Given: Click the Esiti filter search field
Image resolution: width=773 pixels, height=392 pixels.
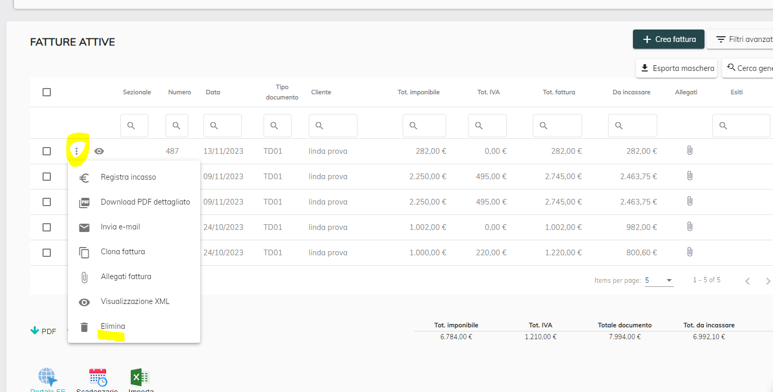Looking at the screenshot, I should [x=741, y=125].
